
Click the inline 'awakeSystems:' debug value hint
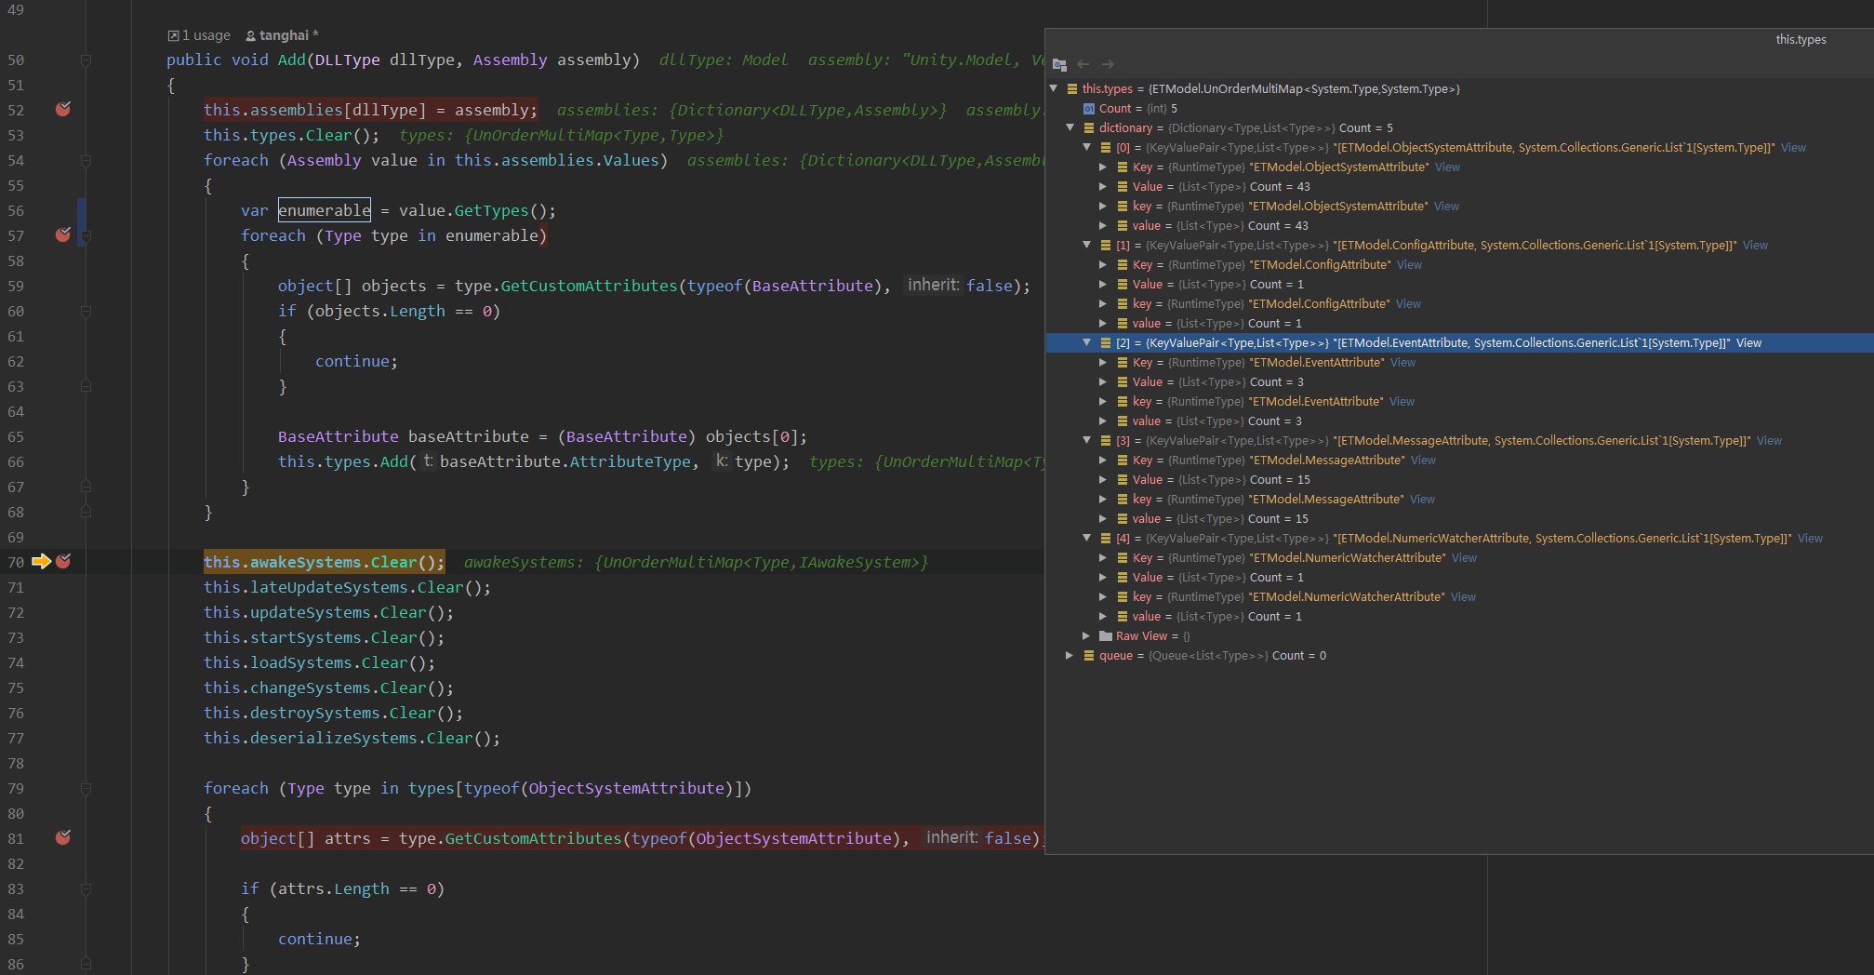click(524, 562)
